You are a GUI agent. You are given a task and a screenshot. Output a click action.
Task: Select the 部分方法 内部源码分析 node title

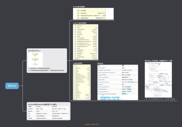coord(159,61)
